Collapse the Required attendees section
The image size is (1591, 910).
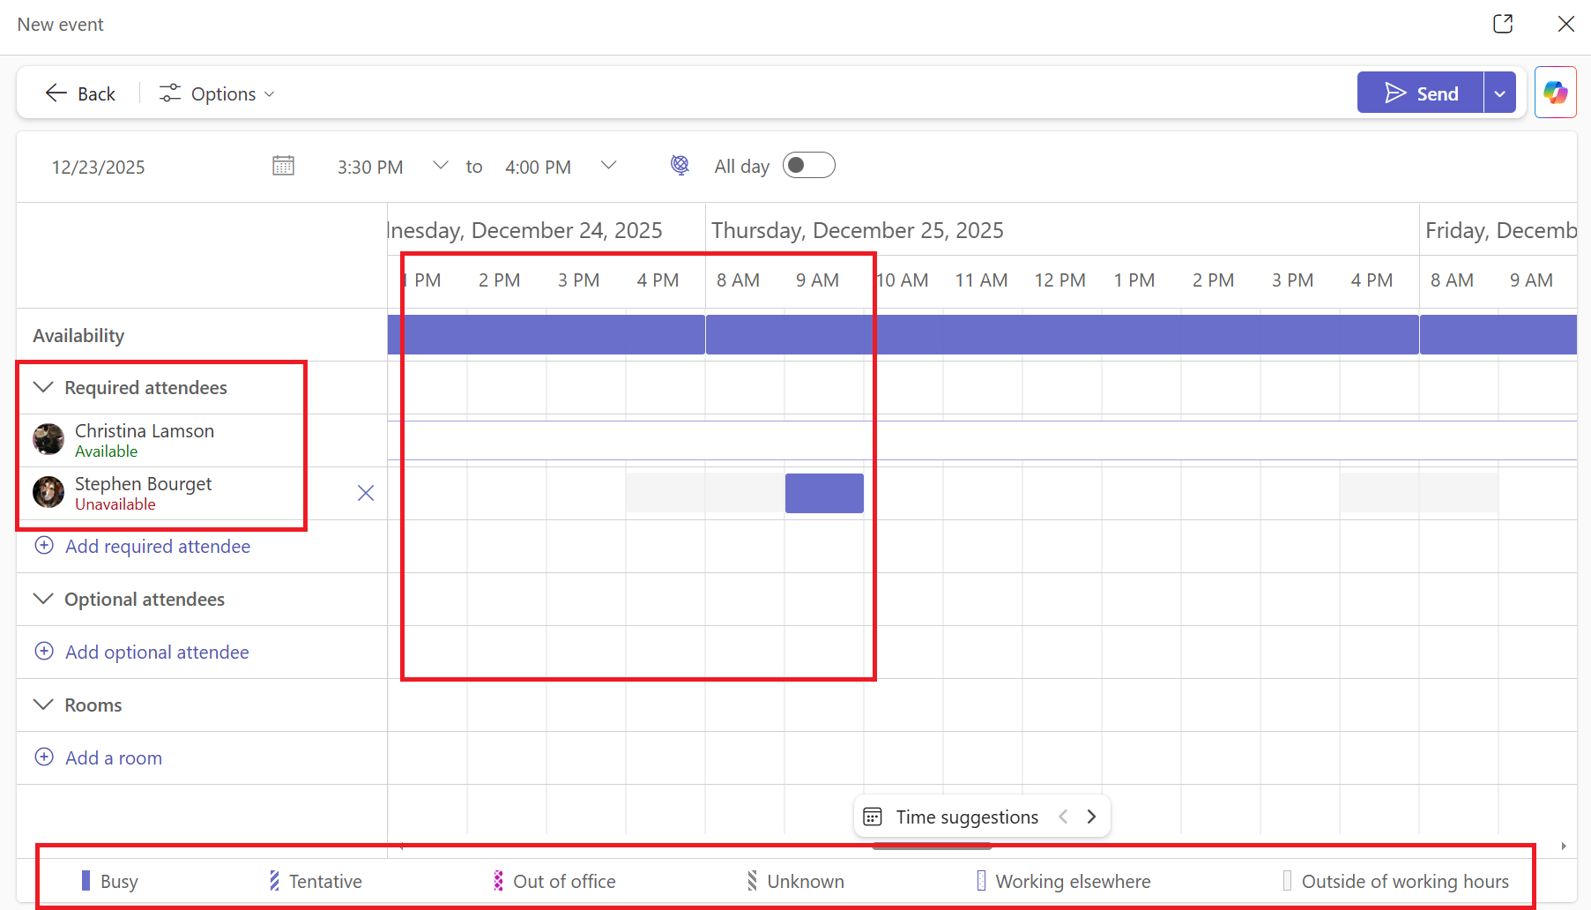coord(43,388)
